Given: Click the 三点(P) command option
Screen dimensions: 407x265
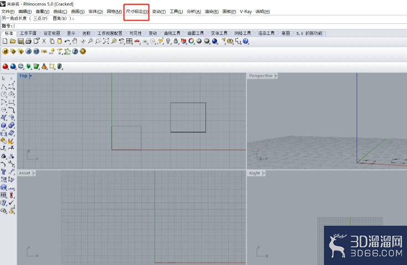Looking at the screenshot, I should 40,18.
